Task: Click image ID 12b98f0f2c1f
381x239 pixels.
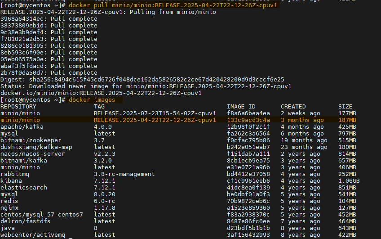Action: [x=248, y=127]
